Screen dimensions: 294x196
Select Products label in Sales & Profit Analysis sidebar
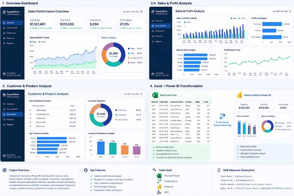(x=159, y=36)
